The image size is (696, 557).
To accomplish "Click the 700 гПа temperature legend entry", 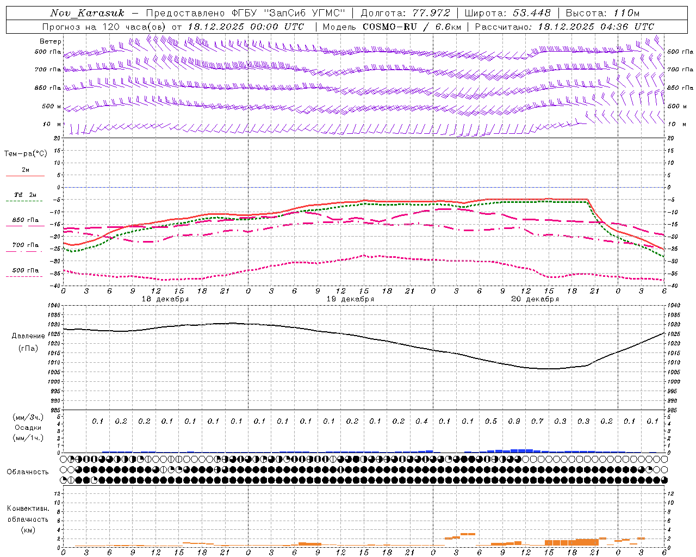I will click(26, 245).
